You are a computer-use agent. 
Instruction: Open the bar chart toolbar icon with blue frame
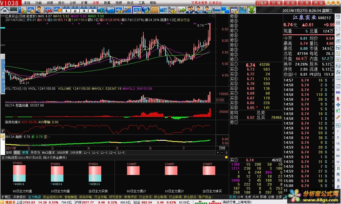pos(137,10)
